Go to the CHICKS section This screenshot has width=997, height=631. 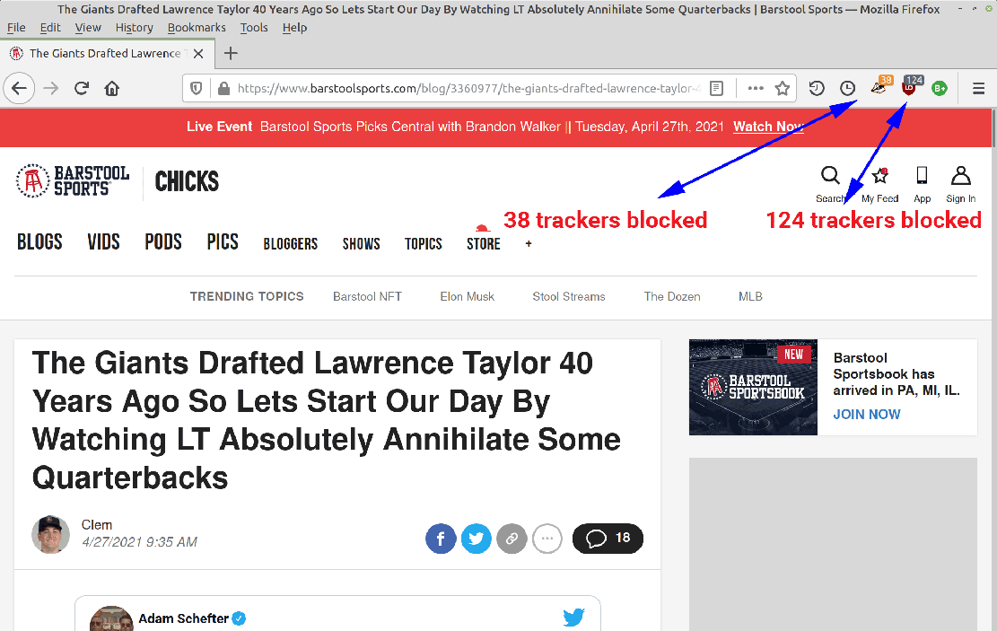[x=187, y=181]
